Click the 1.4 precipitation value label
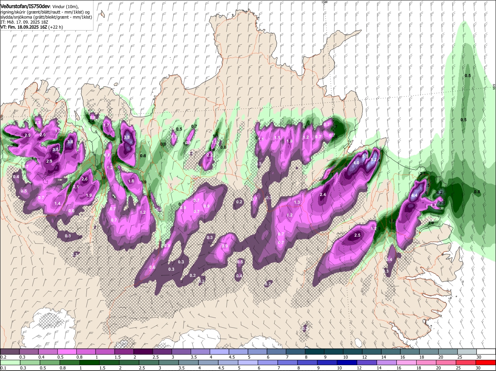This screenshot has height=371, width=496. click(58, 203)
